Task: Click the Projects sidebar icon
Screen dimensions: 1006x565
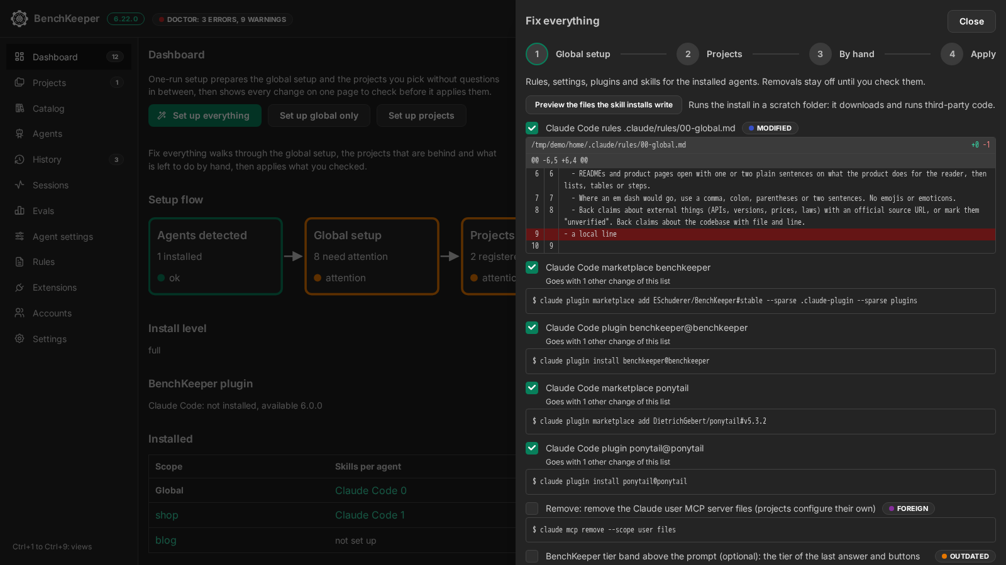Action: click(19, 82)
